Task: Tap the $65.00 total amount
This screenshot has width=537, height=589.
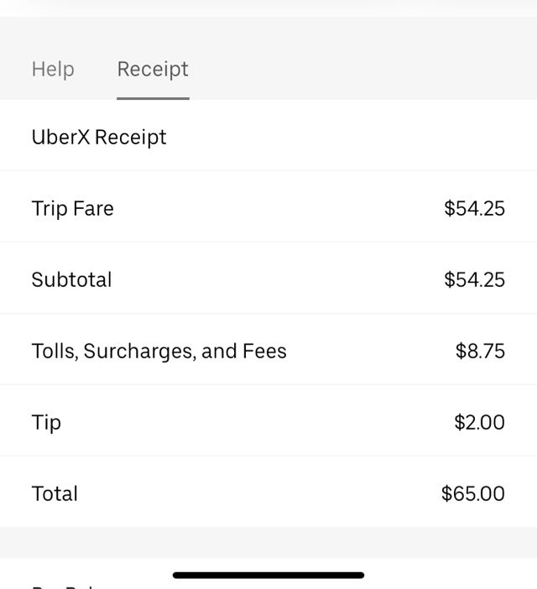Action: [473, 493]
